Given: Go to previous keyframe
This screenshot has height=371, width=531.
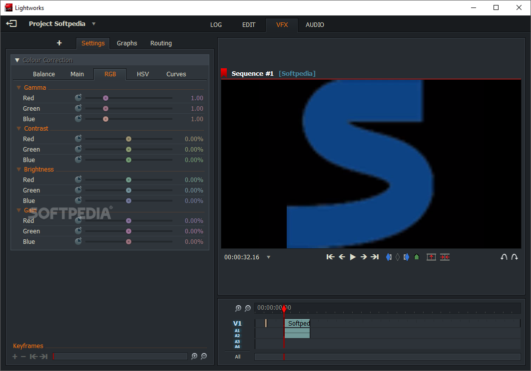Looking at the screenshot, I should pyautogui.click(x=33, y=357).
